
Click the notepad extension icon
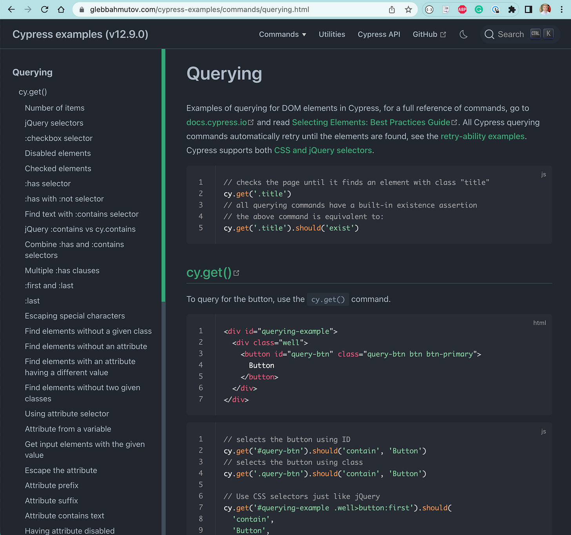coord(446,9)
